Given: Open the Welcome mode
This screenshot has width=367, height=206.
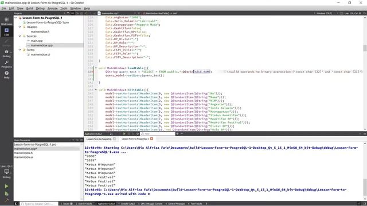Looking at the screenshot, I should pyautogui.click(x=6, y=21).
